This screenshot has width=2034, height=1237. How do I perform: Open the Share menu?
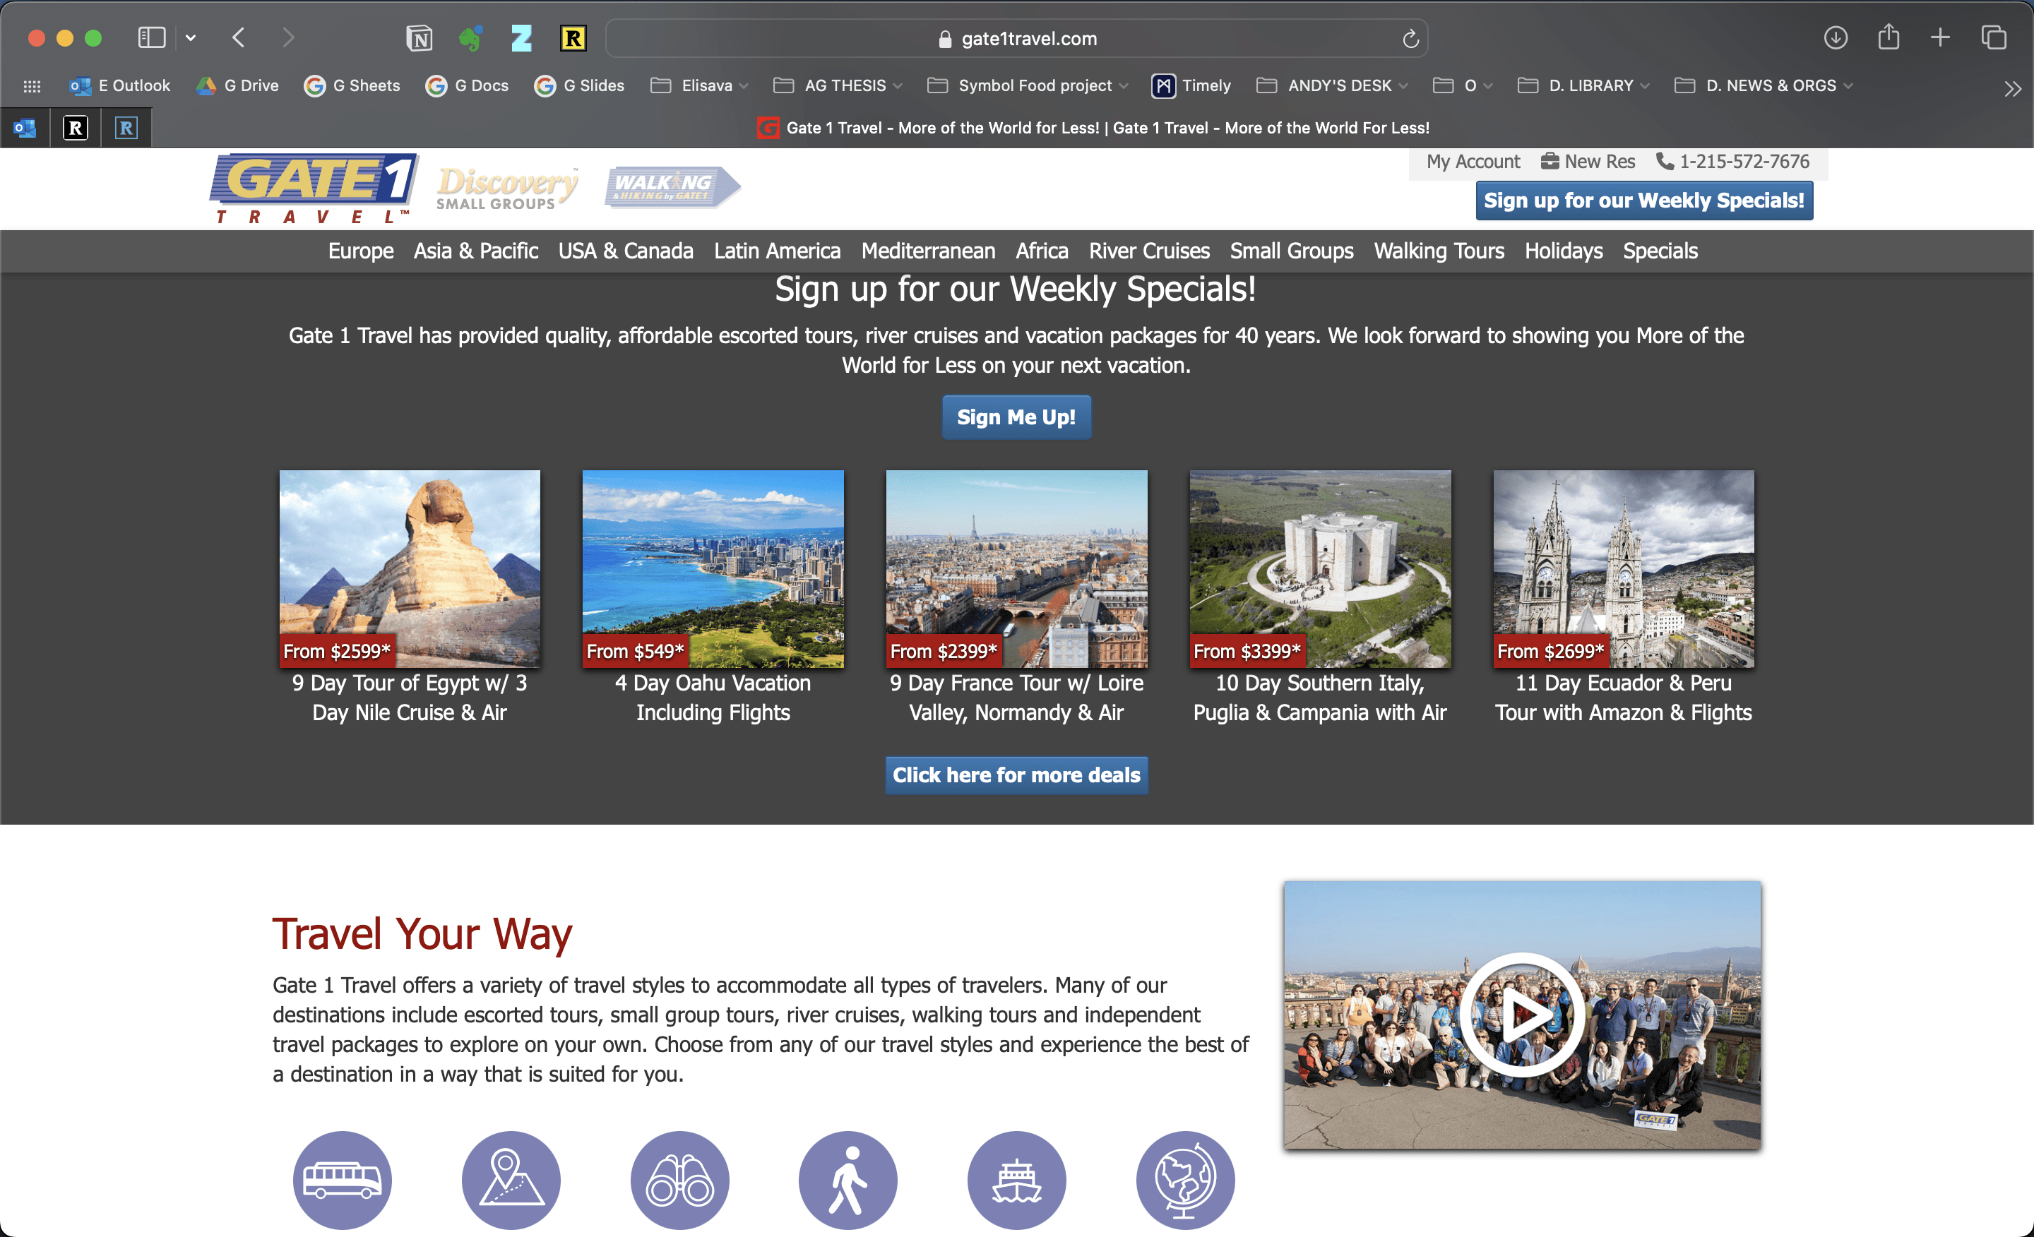(x=1889, y=37)
